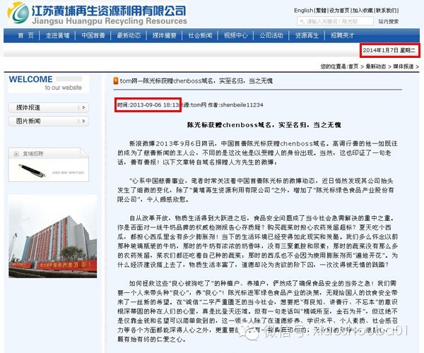The width and height of the screenshot is (424, 353).
Task: Click the 加入收藏 link
Action: point(363,11)
